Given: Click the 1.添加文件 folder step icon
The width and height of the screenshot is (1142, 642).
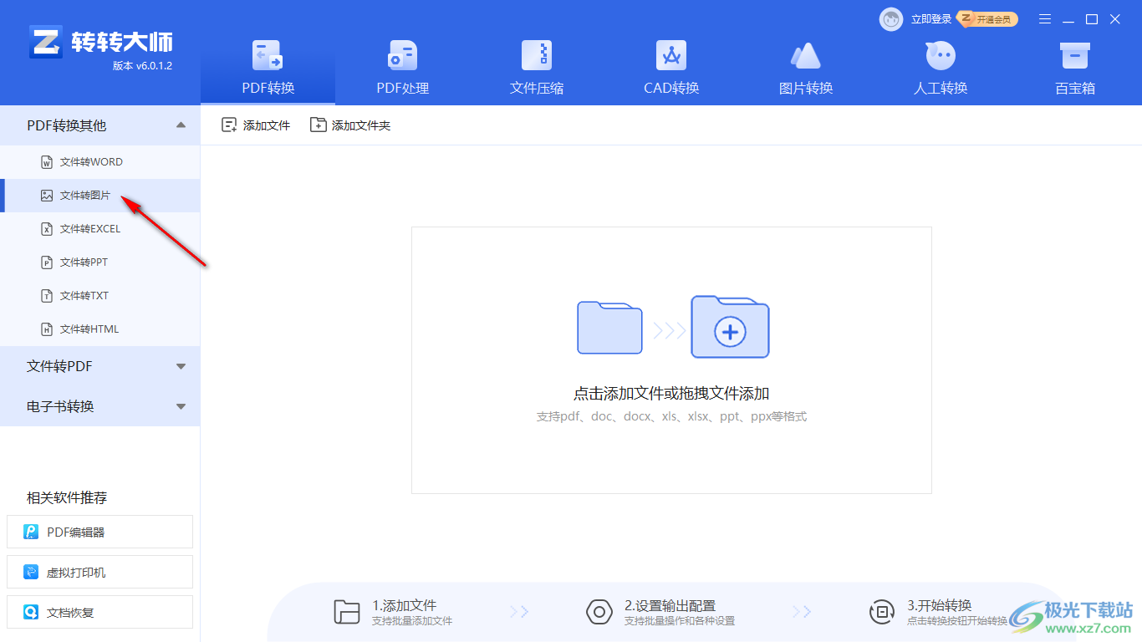Looking at the screenshot, I should [346, 612].
